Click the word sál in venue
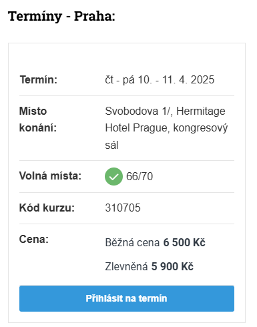 [x=111, y=145]
